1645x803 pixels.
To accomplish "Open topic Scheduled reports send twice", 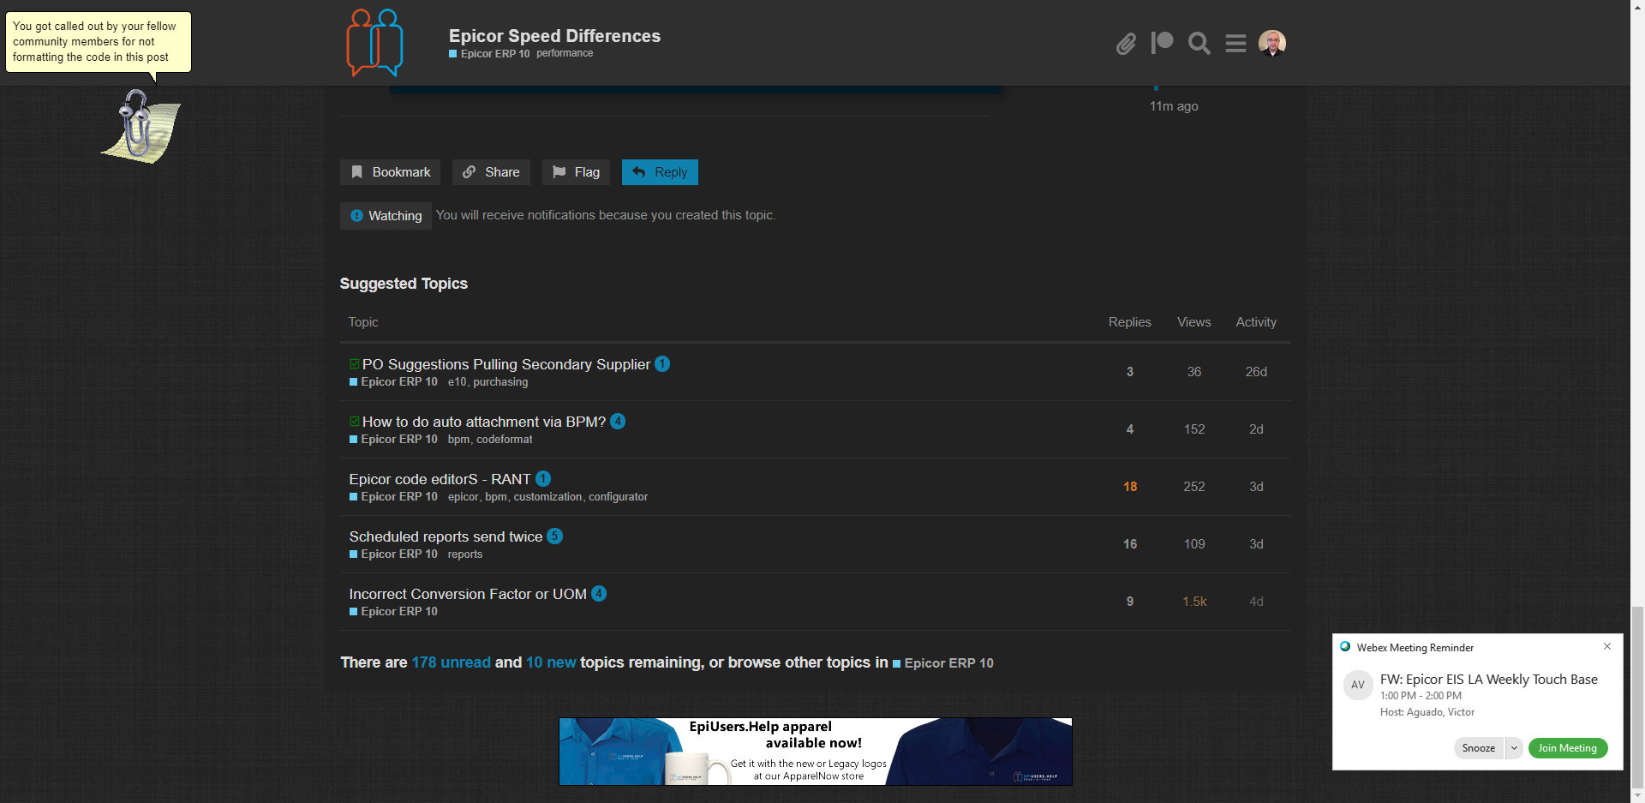I will (446, 536).
